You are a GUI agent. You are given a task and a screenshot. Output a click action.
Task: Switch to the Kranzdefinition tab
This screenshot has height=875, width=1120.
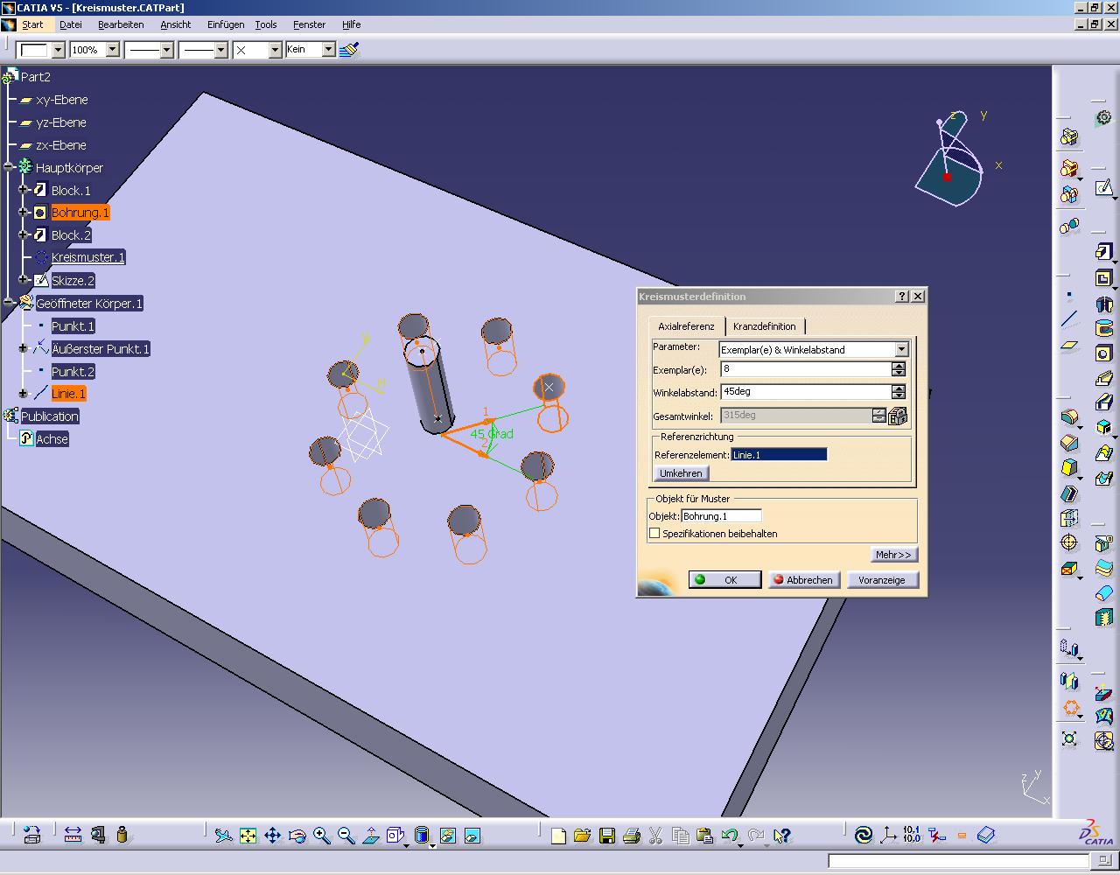765,326
